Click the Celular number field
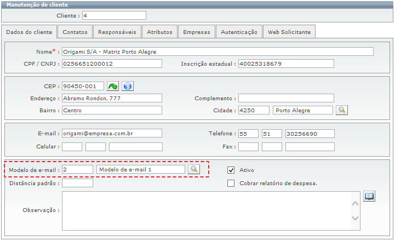This screenshot has width=395, height=241. pos(136,147)
